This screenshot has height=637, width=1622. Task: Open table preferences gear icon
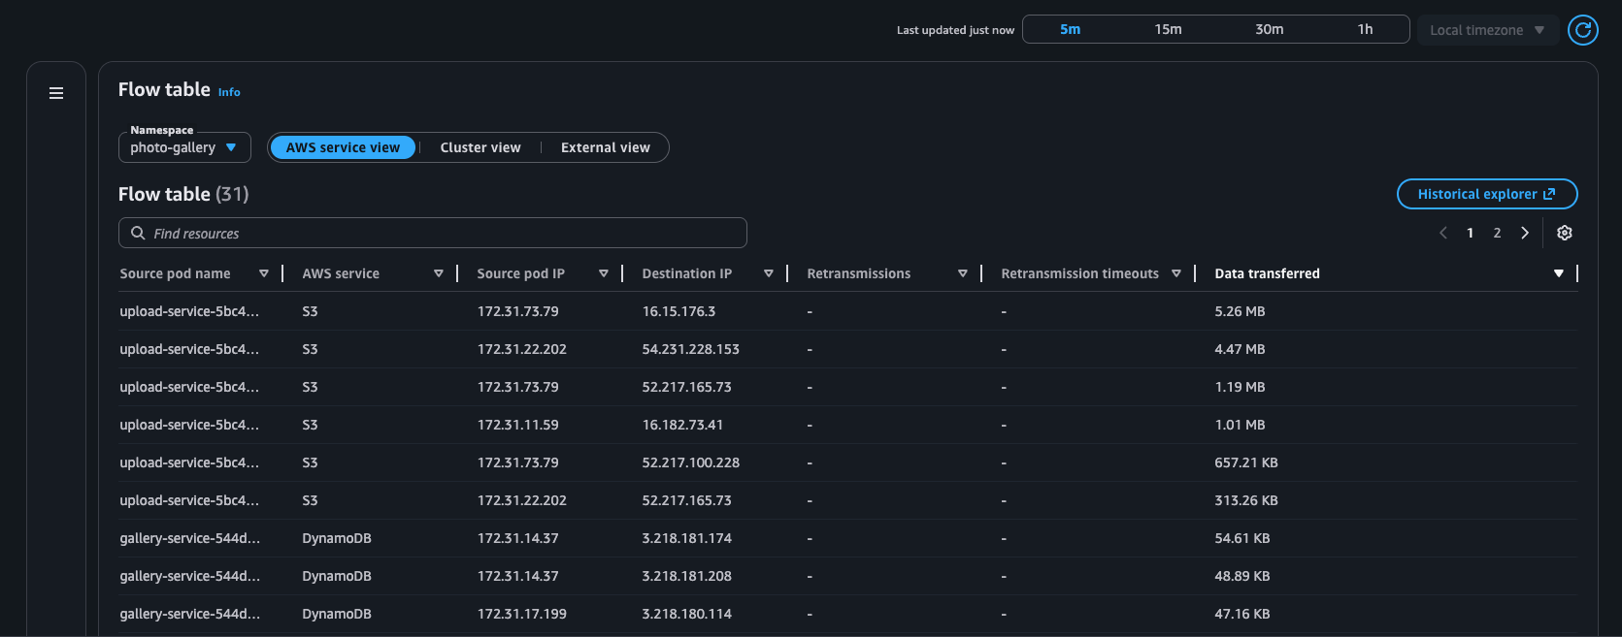[1564, 233]
